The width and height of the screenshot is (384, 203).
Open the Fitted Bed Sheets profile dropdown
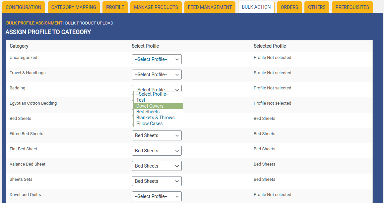[x=157, y=135]
